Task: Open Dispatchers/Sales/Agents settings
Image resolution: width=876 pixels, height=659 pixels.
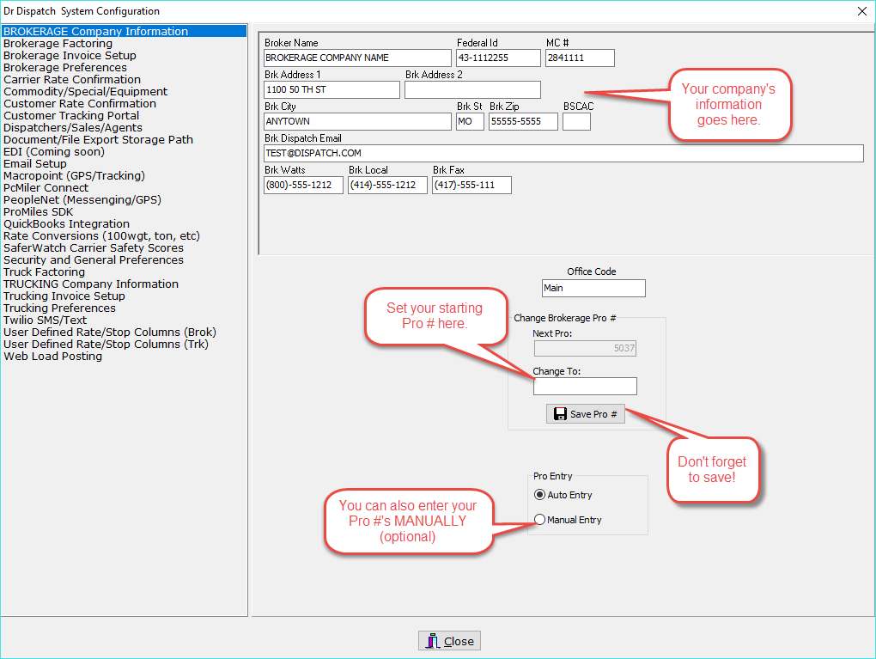Action: (73, 127)
